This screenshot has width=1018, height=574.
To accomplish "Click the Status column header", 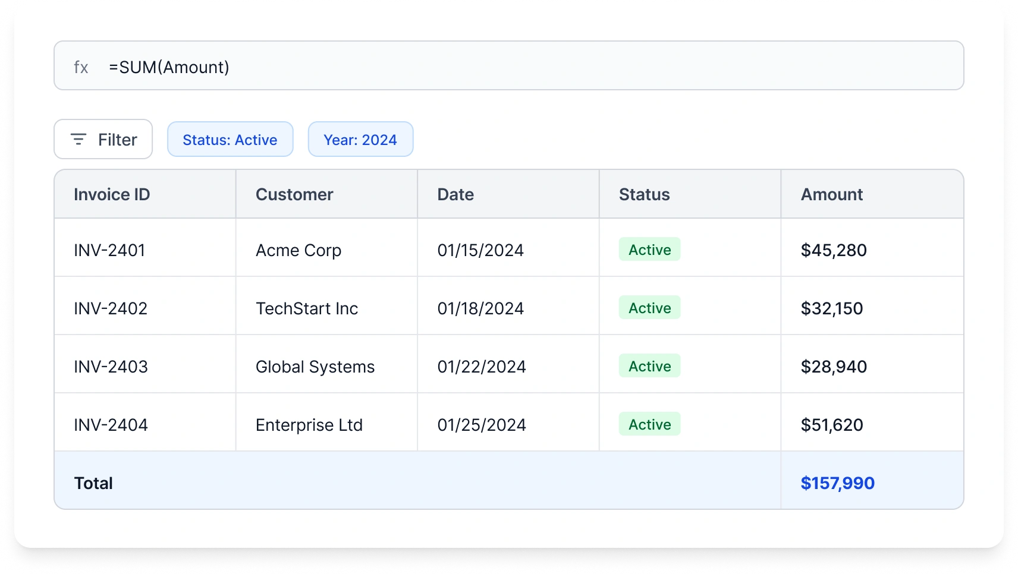I will pyautogui.click(x=690, y=194).
